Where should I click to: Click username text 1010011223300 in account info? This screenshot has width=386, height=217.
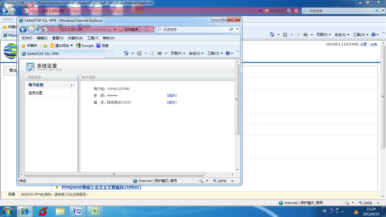(118, 89)
